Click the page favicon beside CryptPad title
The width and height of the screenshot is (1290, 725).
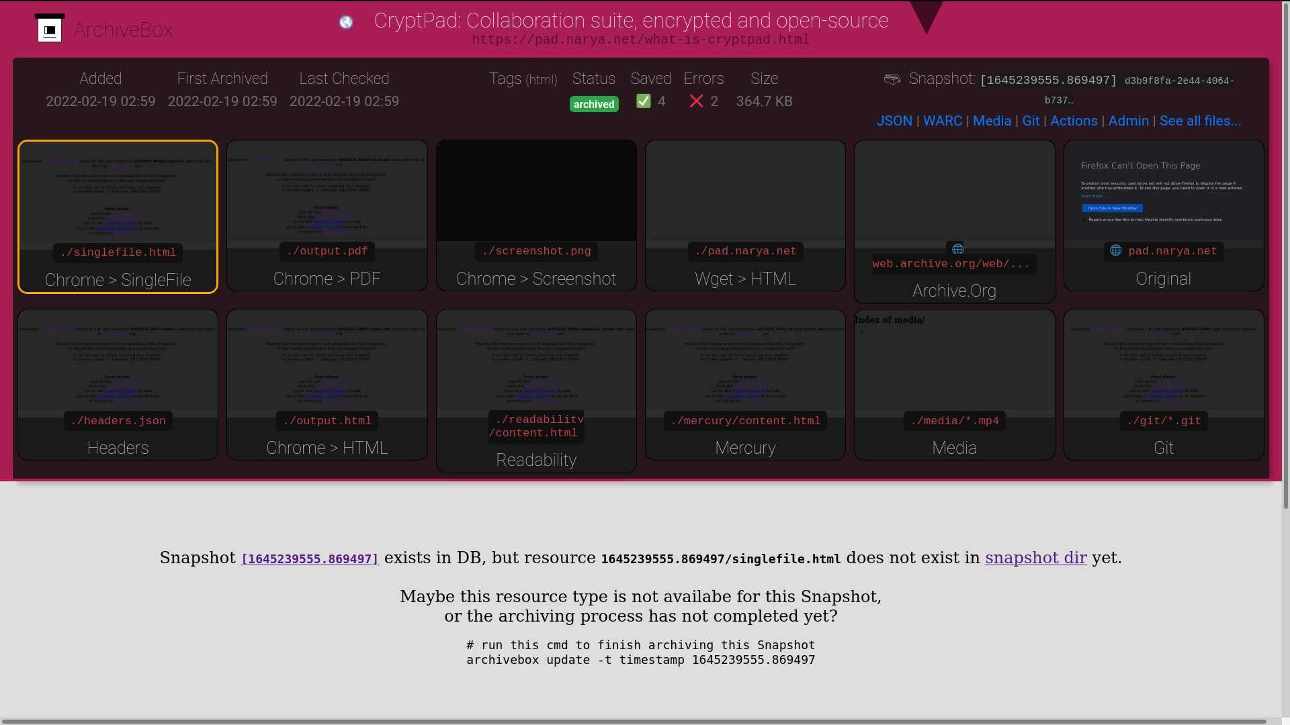point(346,22)
